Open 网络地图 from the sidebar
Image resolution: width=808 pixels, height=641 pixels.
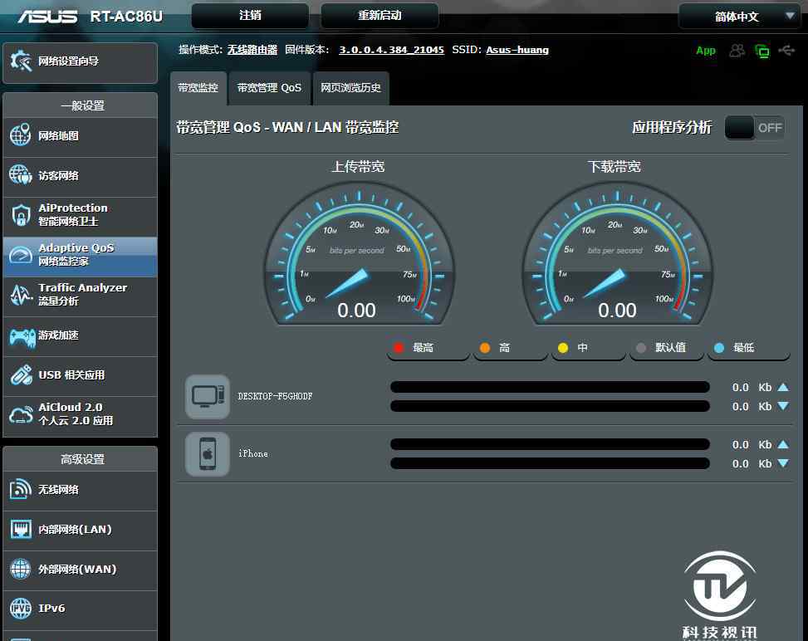pyautogui.click(x=80, y=136)
